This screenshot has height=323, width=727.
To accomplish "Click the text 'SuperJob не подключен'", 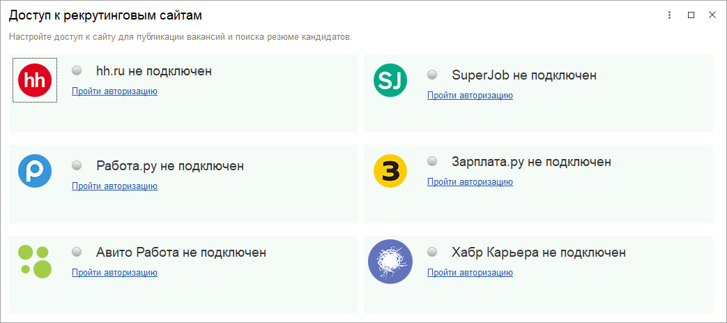I will (524, 75).
